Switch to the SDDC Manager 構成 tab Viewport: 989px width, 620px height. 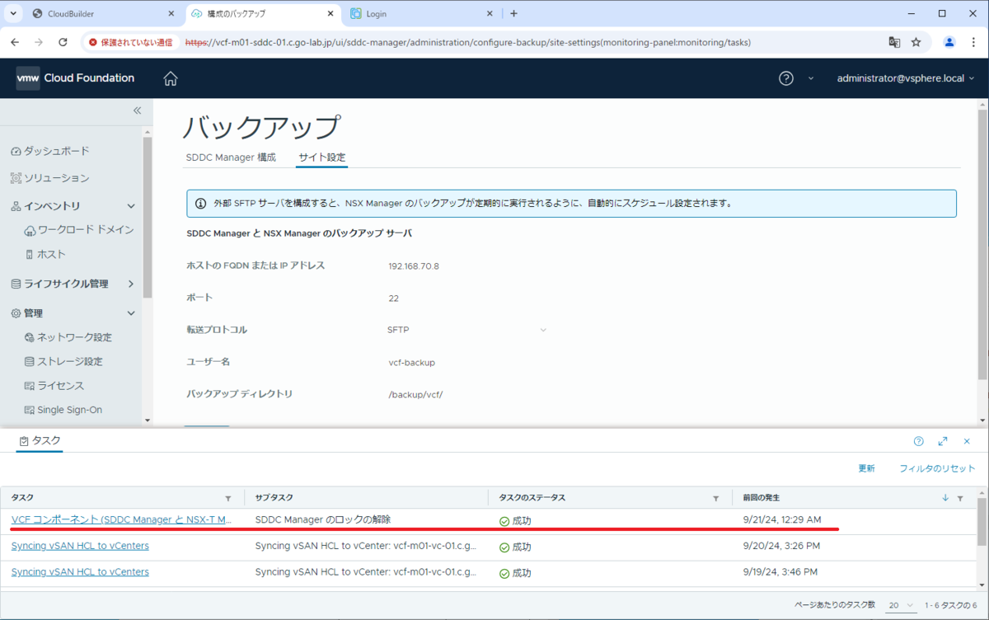click(231, 157)
